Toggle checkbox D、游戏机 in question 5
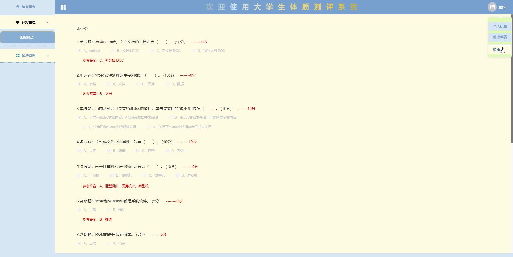The image size is (513, 257). tap(177, 175)
